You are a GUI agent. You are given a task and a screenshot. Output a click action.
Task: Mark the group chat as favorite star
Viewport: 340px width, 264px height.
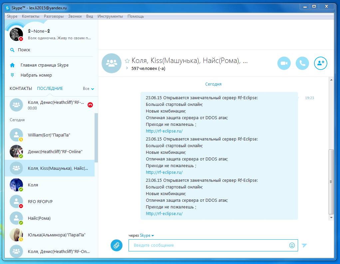click(x=127, y=61)
